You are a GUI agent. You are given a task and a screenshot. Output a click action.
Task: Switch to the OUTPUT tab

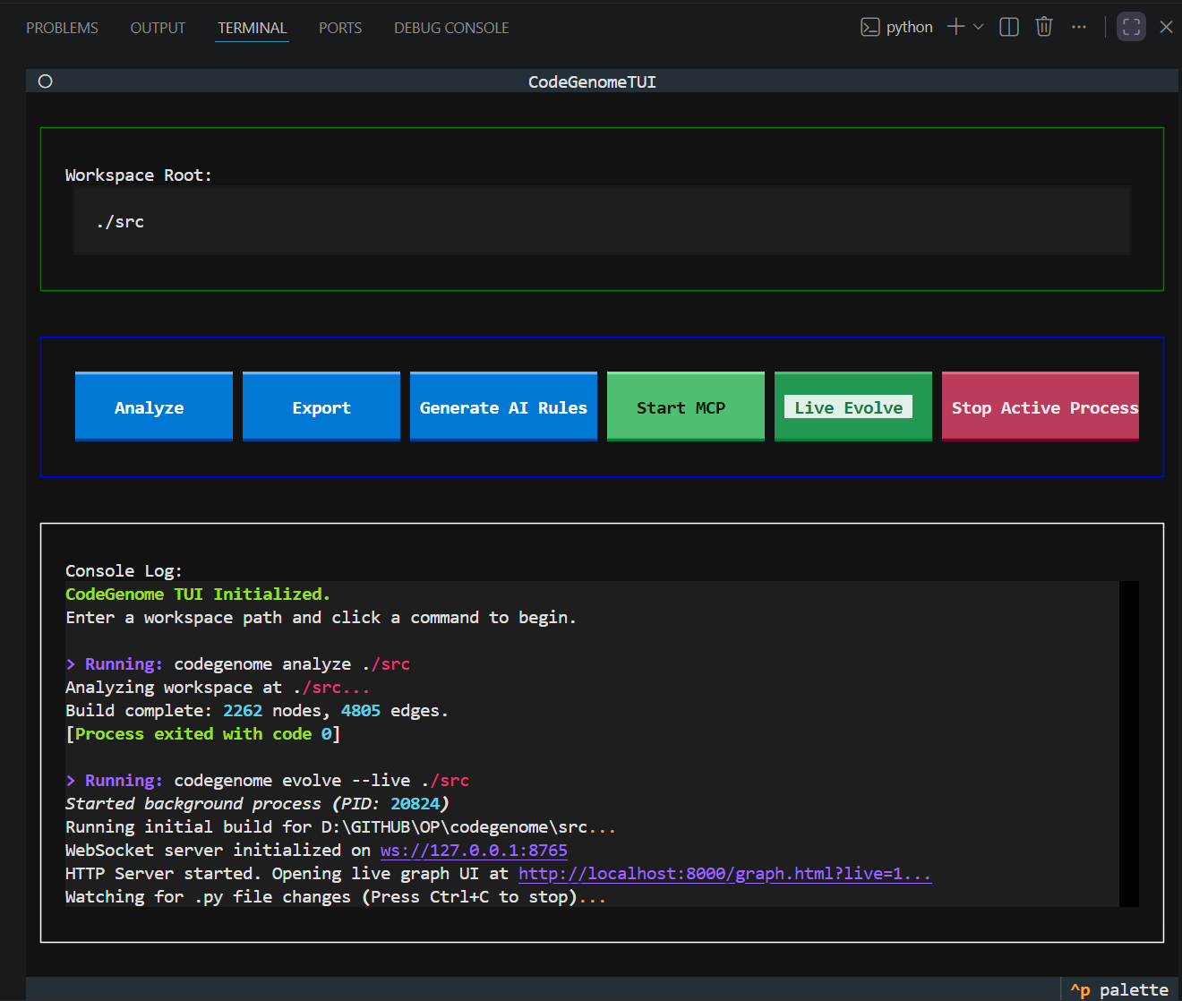coord(158,28)
